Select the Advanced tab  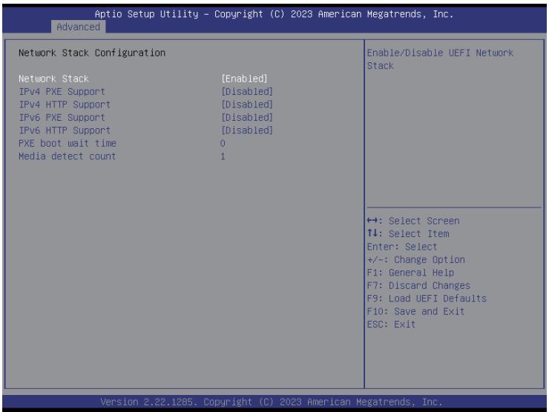[x=78, y=27]
